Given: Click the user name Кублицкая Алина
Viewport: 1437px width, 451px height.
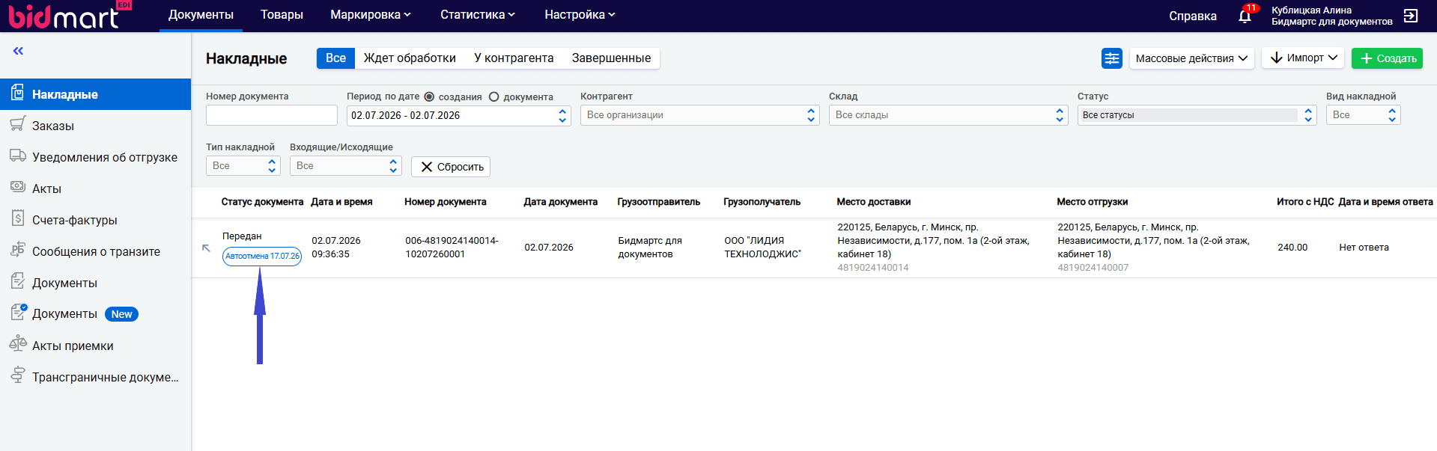Looking at the screenshot, I should tap(1311, 10).
